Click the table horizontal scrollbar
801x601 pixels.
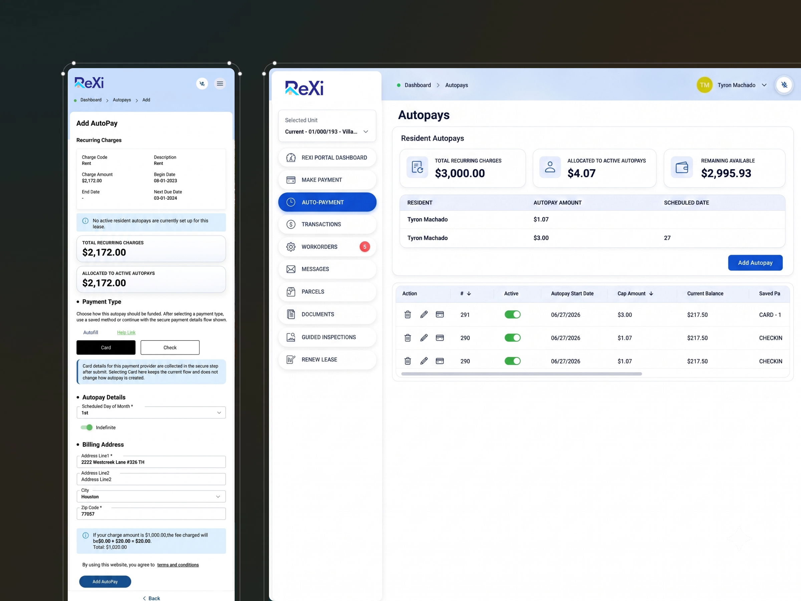pyautogui.click(x=521, y=374)
